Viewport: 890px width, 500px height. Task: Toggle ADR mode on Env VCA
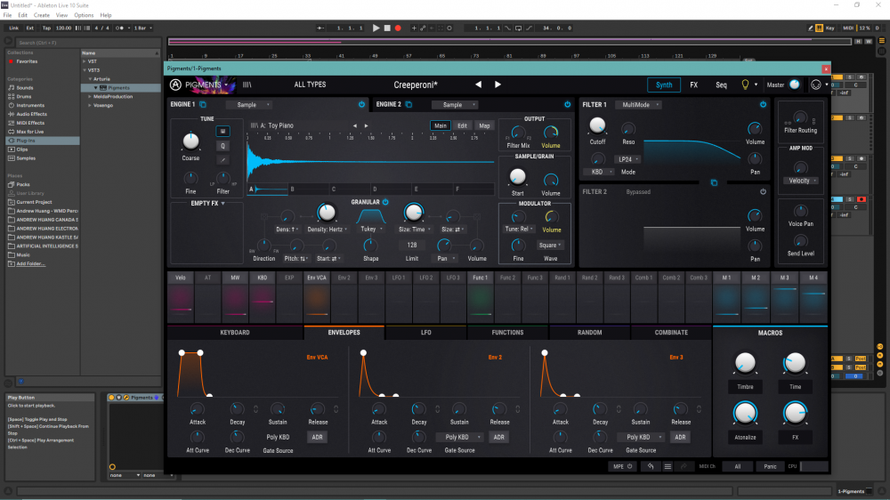(318, 437)
